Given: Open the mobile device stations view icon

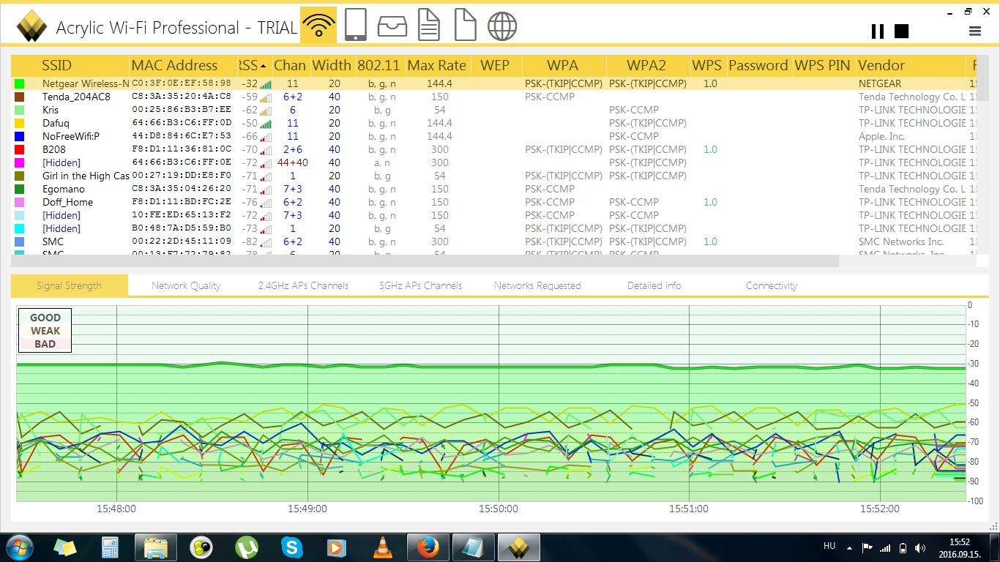Looking at the screenshot, I should coord(356,26).
